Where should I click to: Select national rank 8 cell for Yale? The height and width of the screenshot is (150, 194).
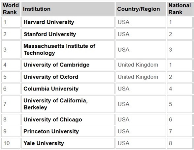(180, 143)
